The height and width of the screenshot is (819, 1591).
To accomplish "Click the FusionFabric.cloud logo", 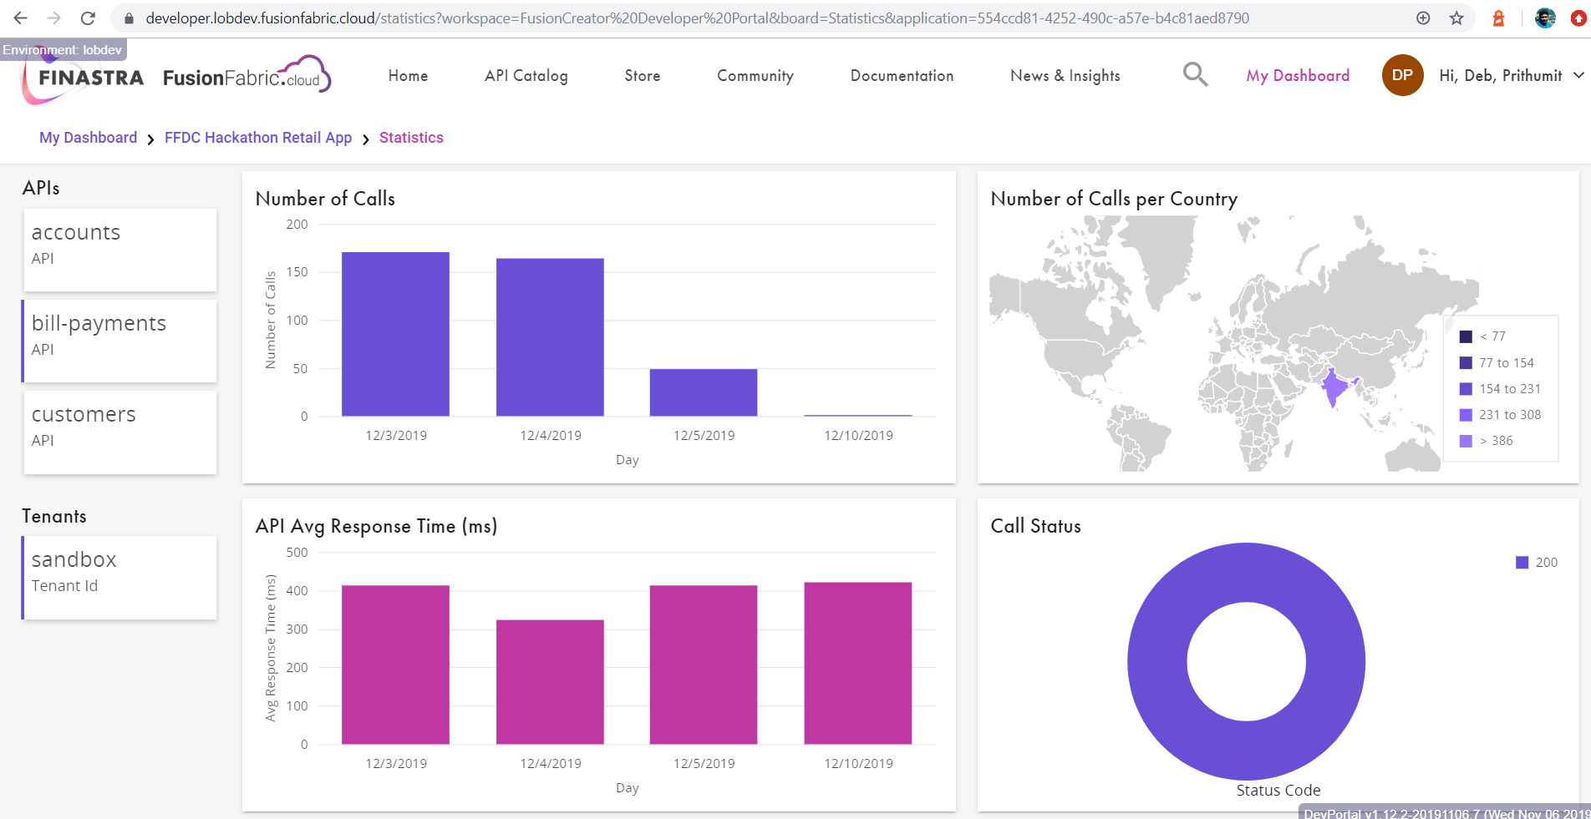I will click(247, 75).
